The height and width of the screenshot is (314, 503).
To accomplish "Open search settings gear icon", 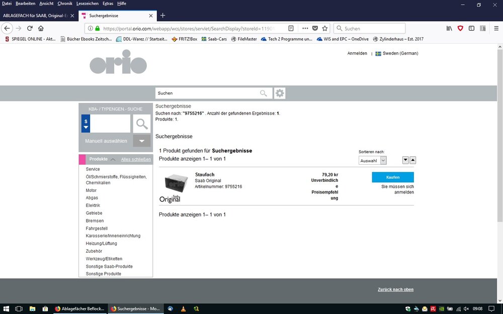I will click(x=280, y=93).
